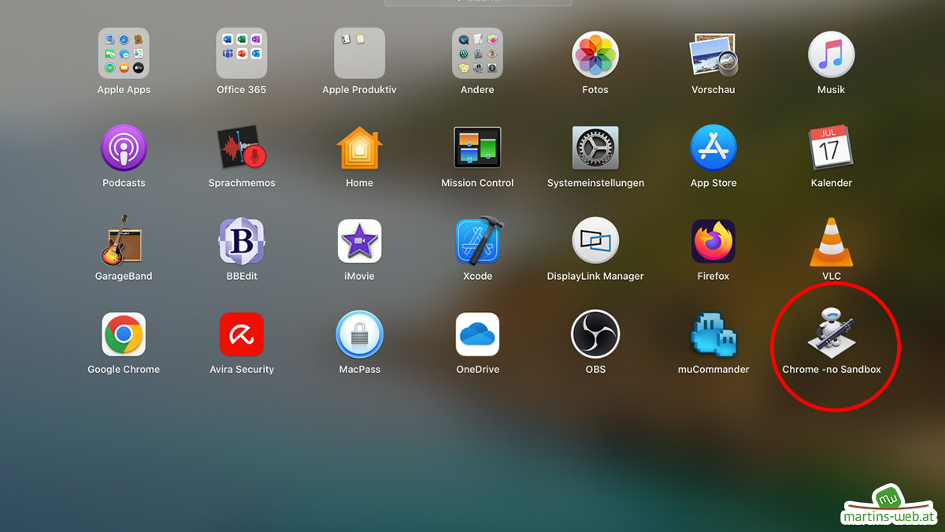This screenshot has height=532, width=945.
Task: Open the Home app
Action: tap(360, 147)
